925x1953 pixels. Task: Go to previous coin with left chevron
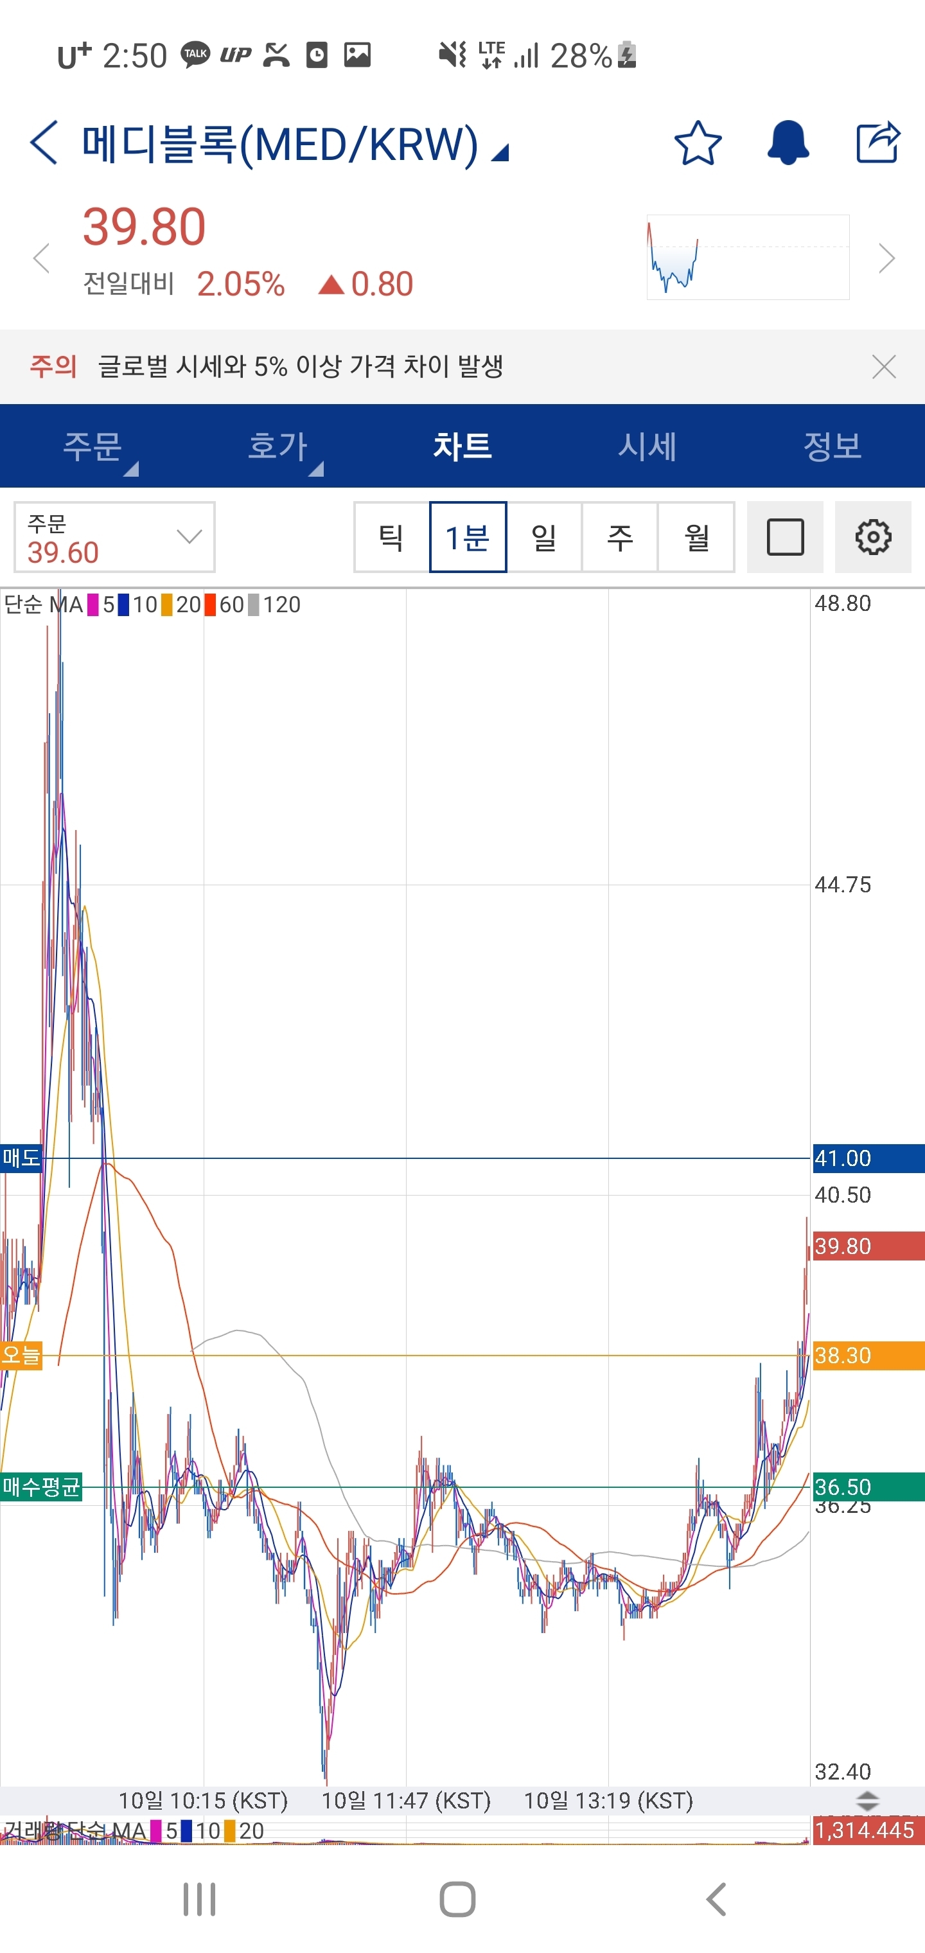coord(42,258)
